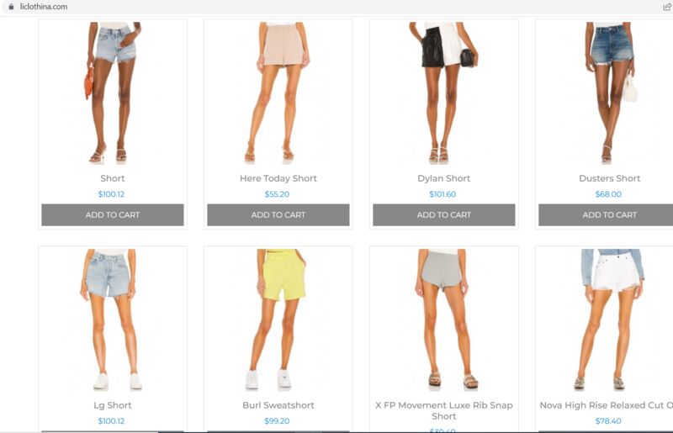Open the Dylan Short title link
Image resolution: width=673 pixels, height=433 pixels.
coord(444,178)
